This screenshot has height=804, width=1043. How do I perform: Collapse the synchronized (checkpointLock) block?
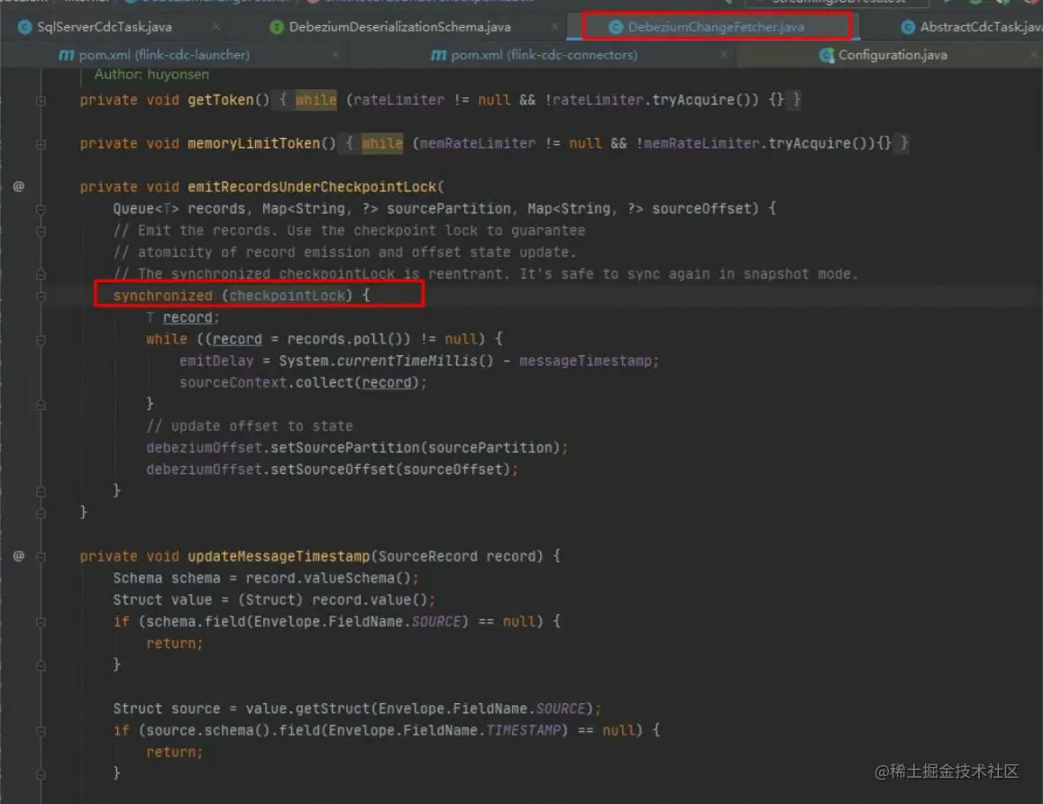41,296
